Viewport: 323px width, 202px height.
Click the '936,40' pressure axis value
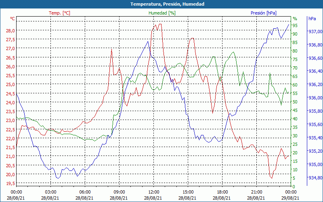coord(315,72)
